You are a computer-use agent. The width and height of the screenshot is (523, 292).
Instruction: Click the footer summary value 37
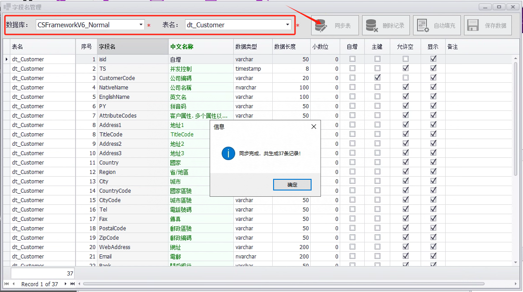coord(43,273)
